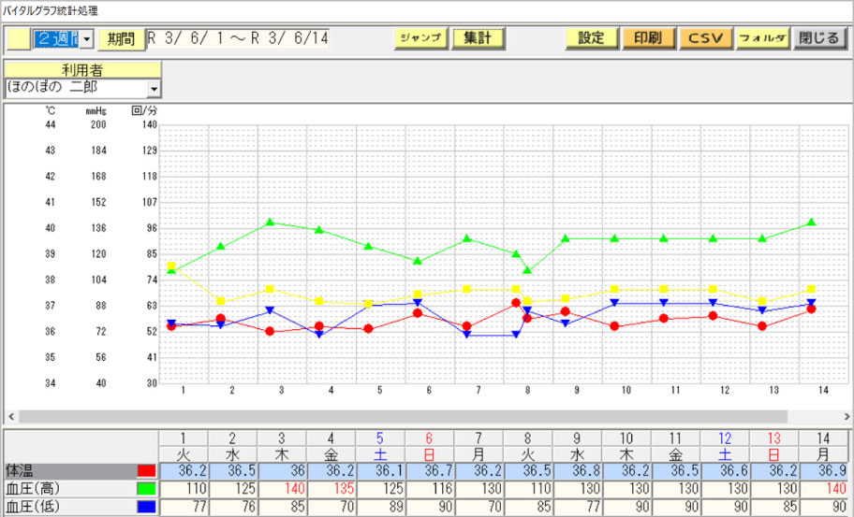Click the left scroll arrow below graph
The image size is (854, 517).
10,416
